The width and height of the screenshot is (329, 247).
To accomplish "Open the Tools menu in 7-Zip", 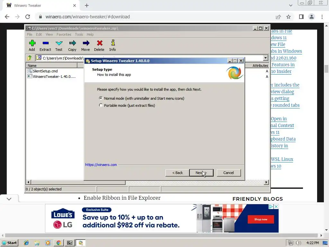I will click(79, 34).
